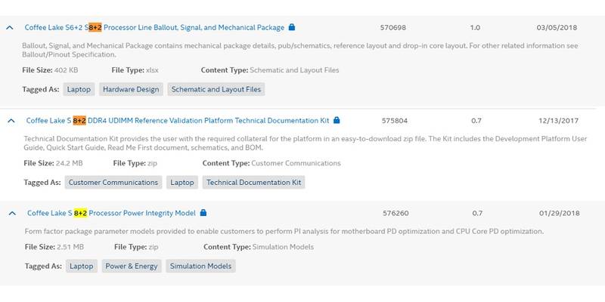The image size is (605, 302).
Task: Click lock icon beside DDR4 UDIMM Documentation Kit
Action: pyautogui.click(x=337, y=120)
